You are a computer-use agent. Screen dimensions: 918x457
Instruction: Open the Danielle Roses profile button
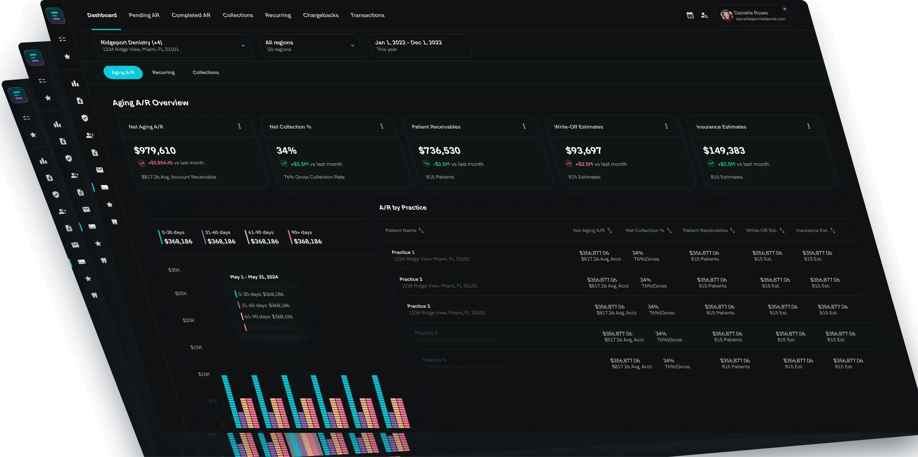[754, 15]
